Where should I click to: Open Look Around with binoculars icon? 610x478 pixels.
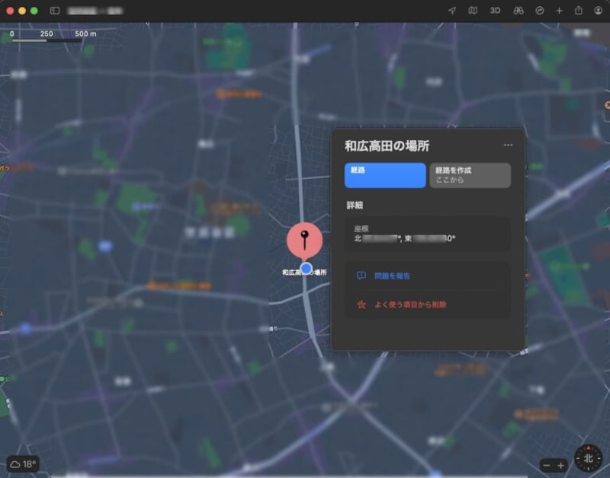[518, 11]
